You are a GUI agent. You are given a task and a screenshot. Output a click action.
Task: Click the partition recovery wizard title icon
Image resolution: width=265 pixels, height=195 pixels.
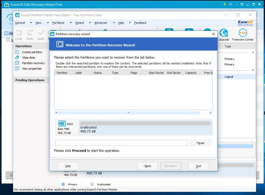[x=52, y=34]
